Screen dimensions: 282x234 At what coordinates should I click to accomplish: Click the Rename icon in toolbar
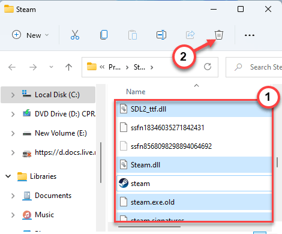[161, 35]
